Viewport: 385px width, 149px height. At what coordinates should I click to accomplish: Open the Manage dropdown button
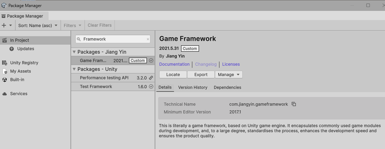(229, 74)
